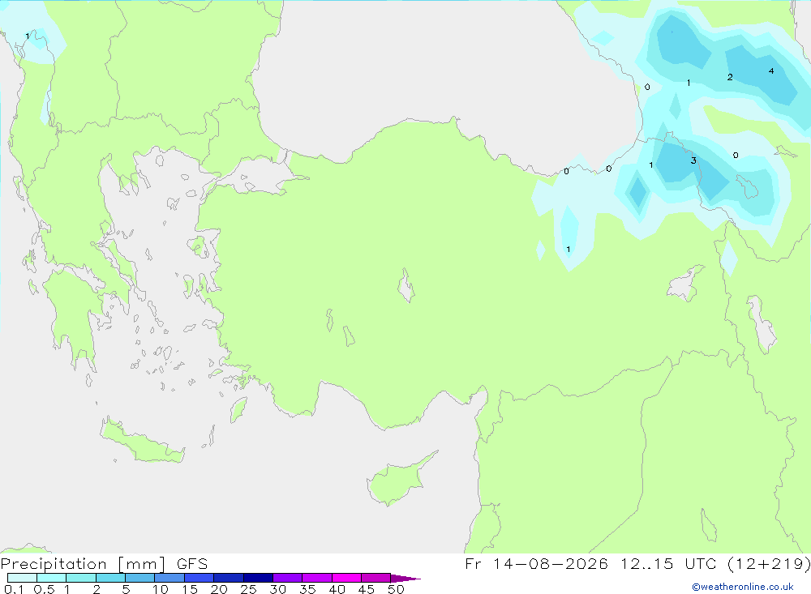811x594 pixels.
Task: Click the precipitation value '3' on map
Action: coord(693,160)
